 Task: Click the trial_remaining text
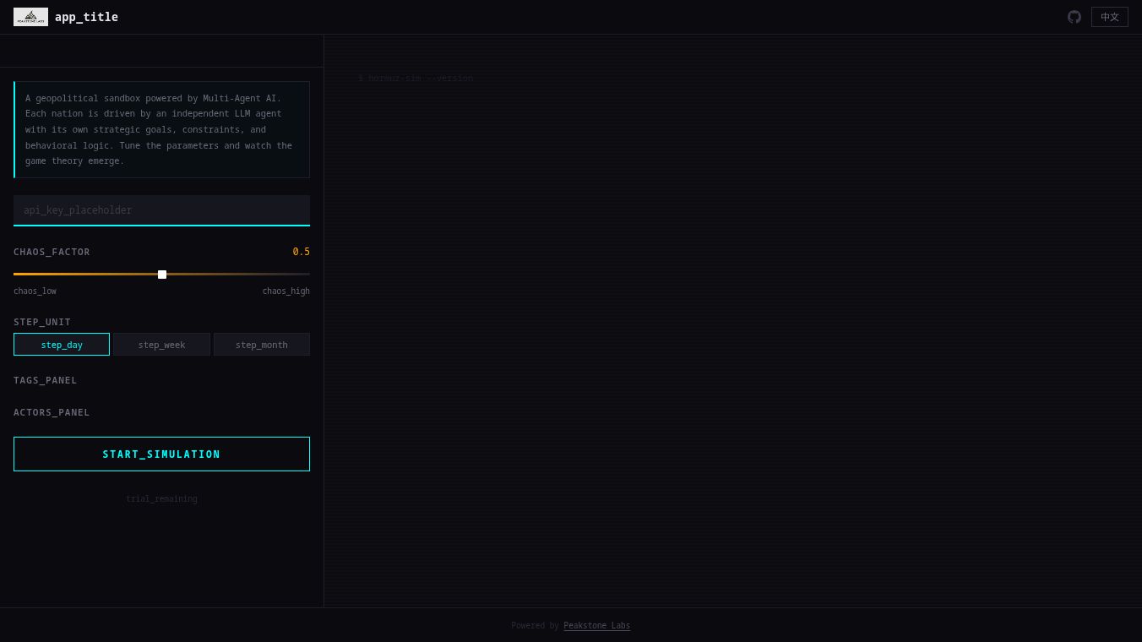(161, 499)
